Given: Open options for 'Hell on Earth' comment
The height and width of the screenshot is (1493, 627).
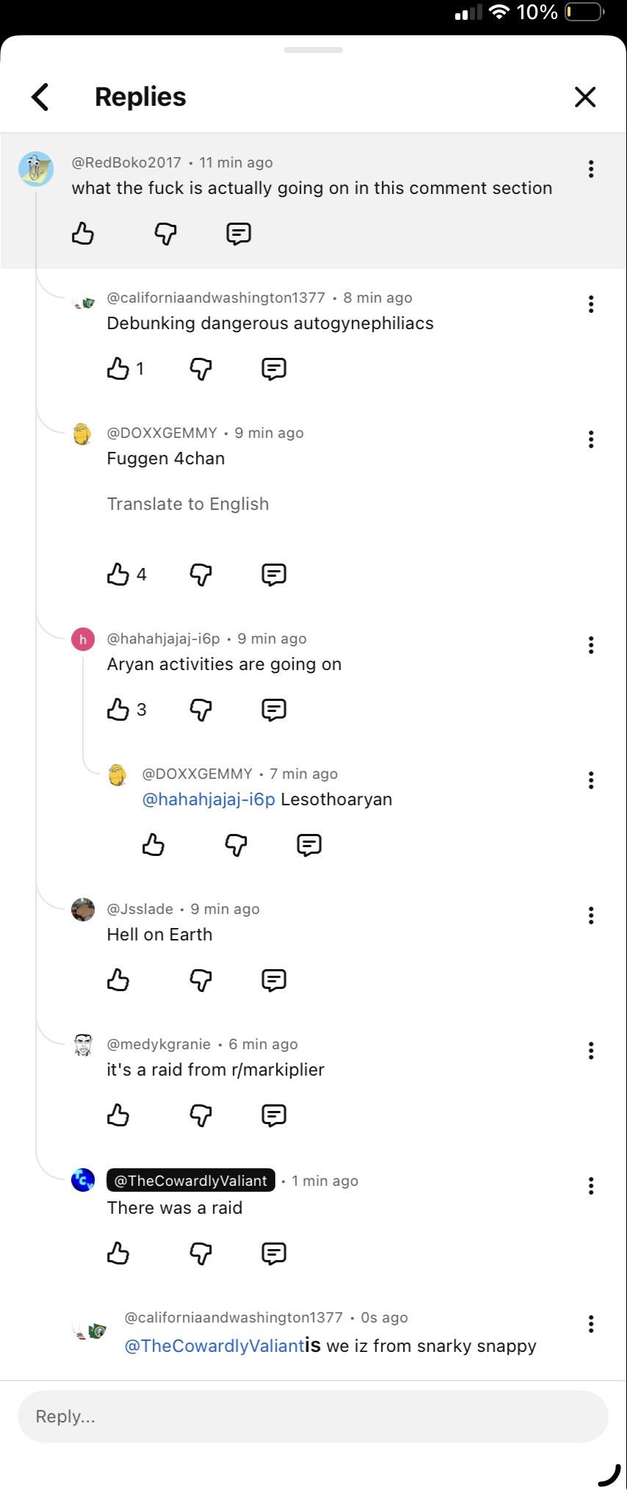Looking at the screenshot, I should pyautogui.click(x=590, y=915).
